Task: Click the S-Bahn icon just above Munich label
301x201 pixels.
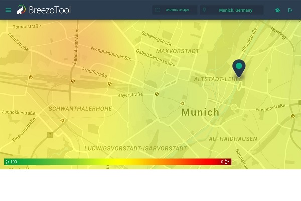Action: [182, 104]
